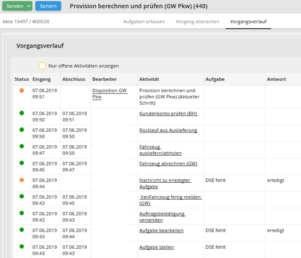This screenshot has width=301, height=258.
Task: Switch to Aufgaben erfassen tab
Action: click(x=144, y=21)
